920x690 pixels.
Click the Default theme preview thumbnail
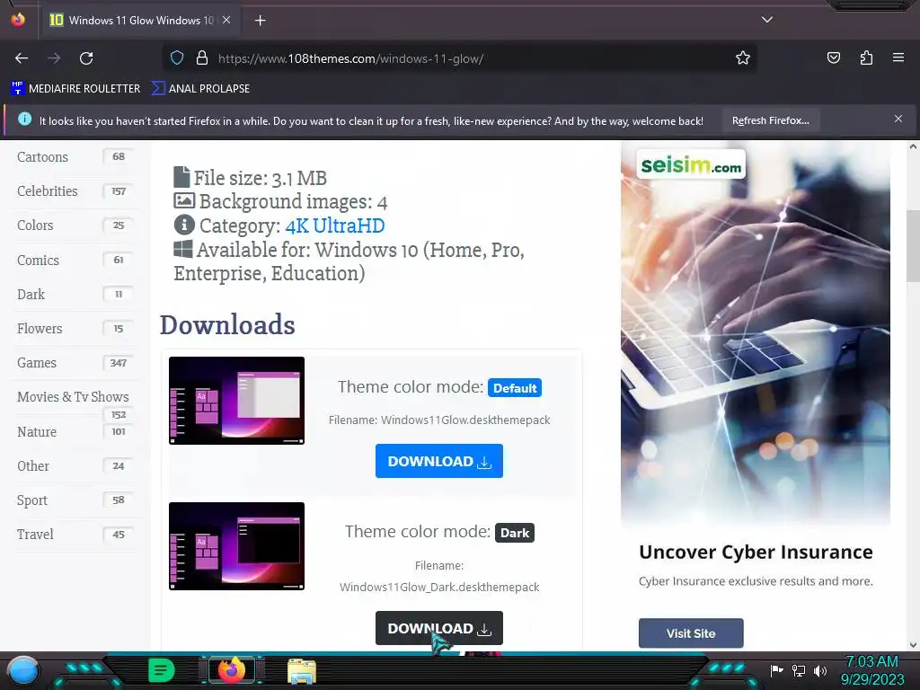click(236, 400)
